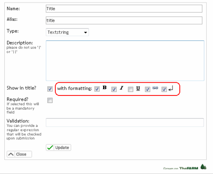Click the Close button

[19, 154]
